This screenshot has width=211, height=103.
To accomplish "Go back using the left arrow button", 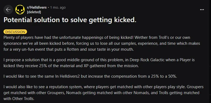I will [8, 10].
